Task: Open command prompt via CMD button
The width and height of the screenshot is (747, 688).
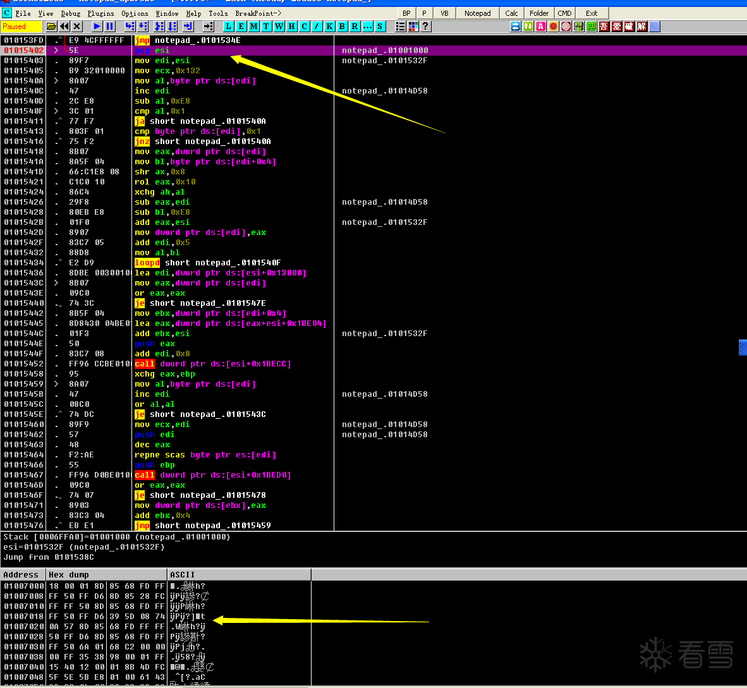Action: pyautogui.click(x=564, y=13)
